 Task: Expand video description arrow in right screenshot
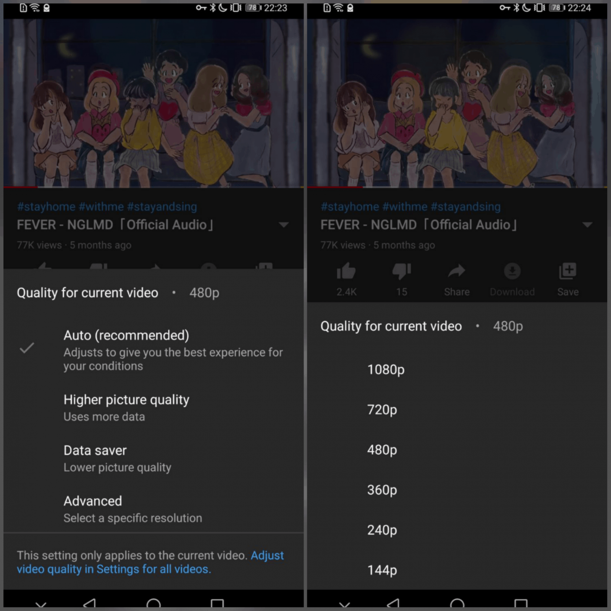587,225
